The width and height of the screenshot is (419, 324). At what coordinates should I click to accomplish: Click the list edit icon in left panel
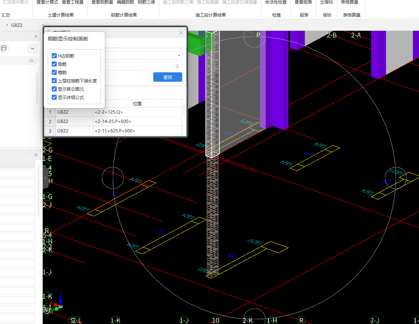pyautogui.click(x=4, y=48)
